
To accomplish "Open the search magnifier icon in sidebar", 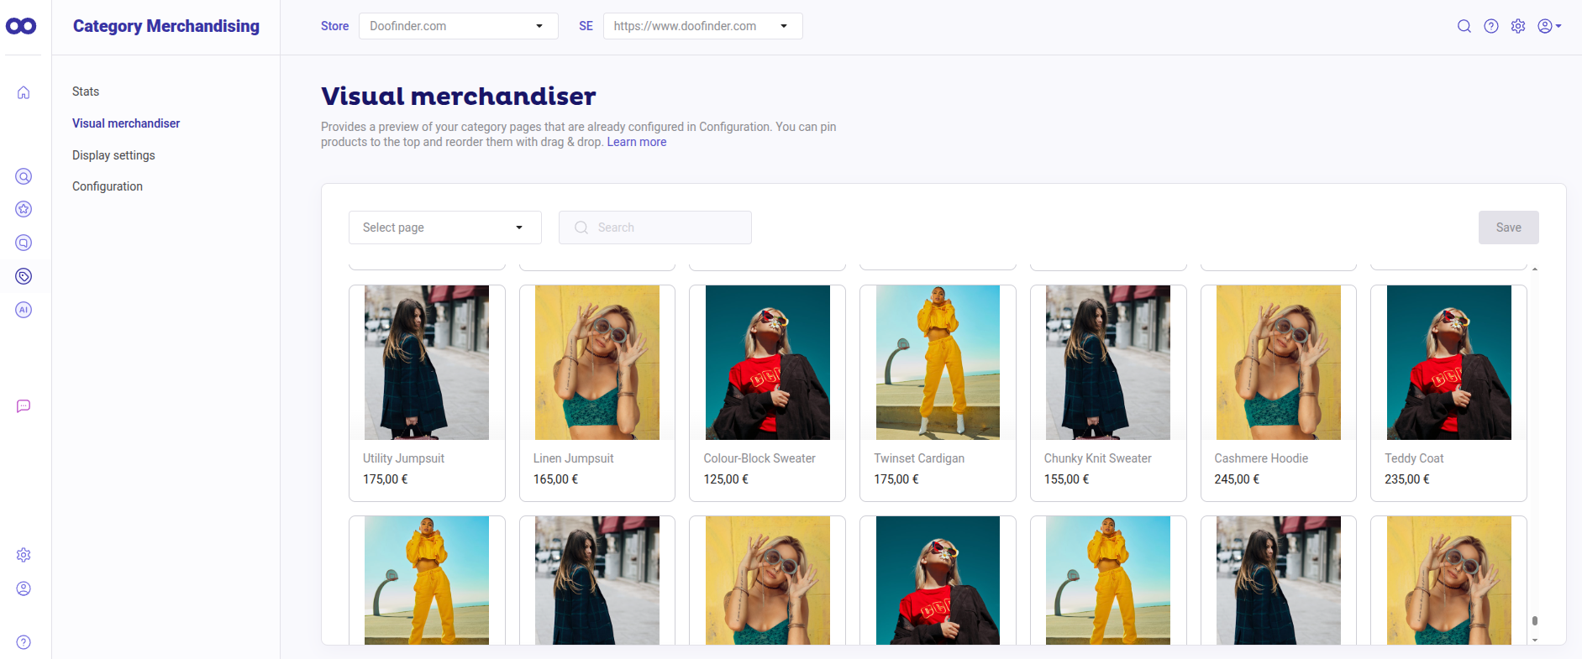I will [x=24, y=176].
